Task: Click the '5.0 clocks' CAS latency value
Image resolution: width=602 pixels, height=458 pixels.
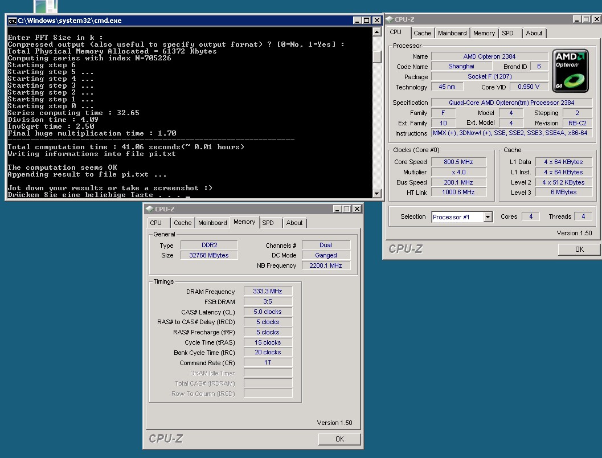Action: tap(268, 312)
